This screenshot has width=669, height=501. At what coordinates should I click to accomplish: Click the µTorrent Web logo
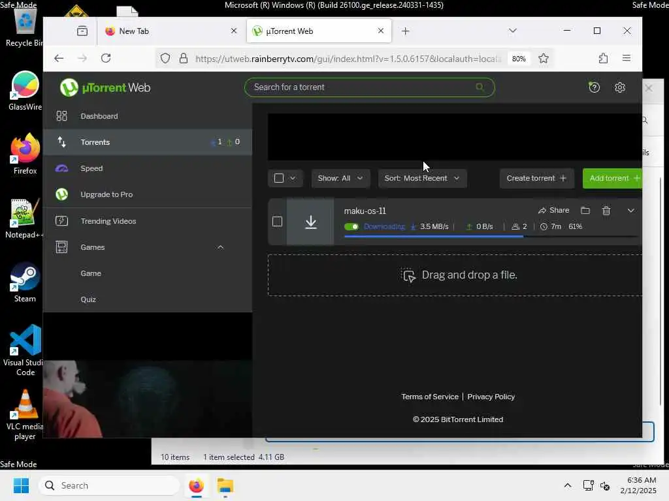(105, 88)
